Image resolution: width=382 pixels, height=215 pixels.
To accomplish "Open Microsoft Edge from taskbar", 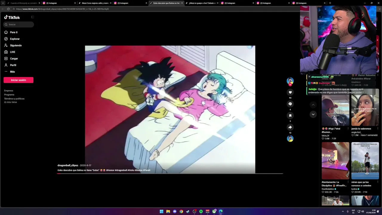I will [x=221, y=211].
